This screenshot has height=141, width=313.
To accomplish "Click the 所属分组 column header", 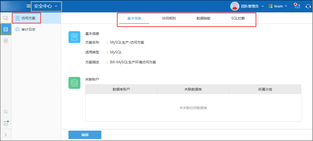I will pyautogui.click(x=265, y=89).
